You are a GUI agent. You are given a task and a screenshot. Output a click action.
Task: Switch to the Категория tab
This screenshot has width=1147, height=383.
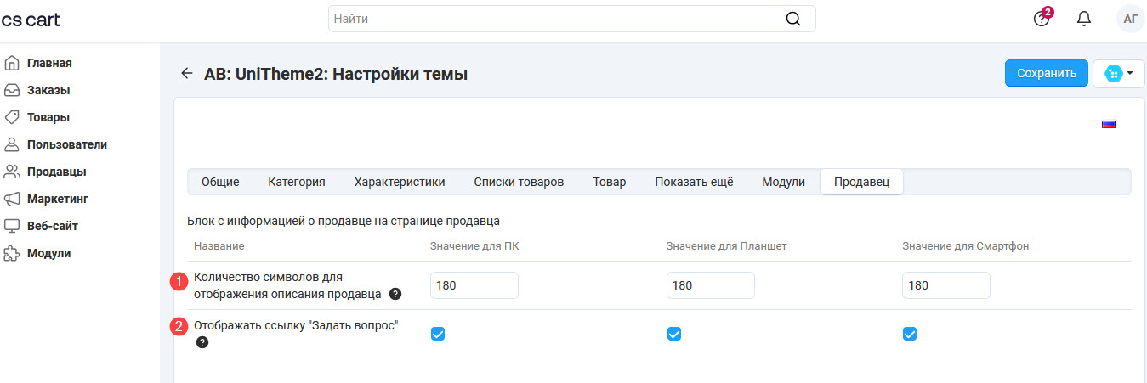tap(297, 182)
